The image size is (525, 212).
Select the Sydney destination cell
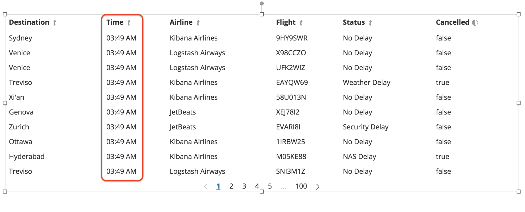coord(20,38)
